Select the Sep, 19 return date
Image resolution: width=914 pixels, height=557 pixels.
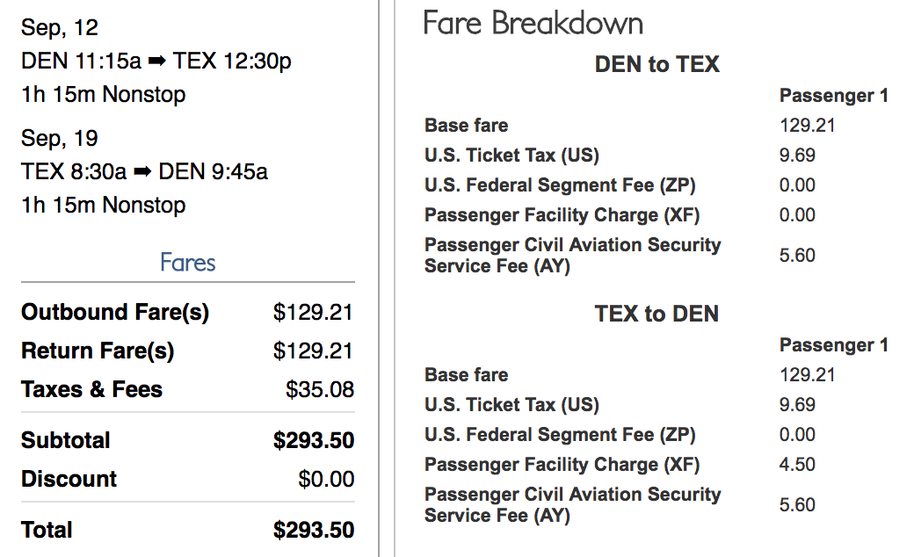pyautogui.click(x=60, y=139)
